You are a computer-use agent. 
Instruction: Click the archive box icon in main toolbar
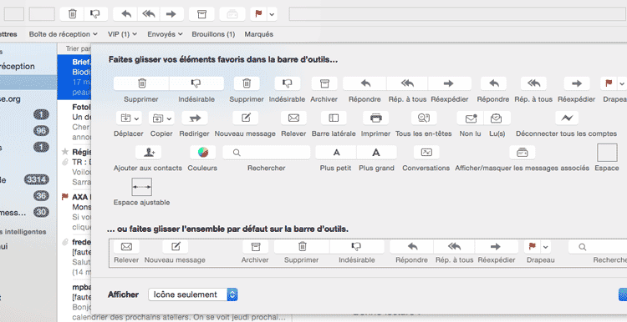[x=202, y=14]
